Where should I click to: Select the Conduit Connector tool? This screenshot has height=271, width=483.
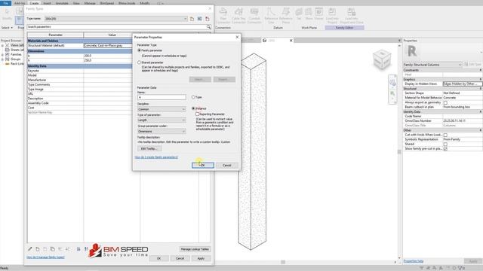click(254, 16)
